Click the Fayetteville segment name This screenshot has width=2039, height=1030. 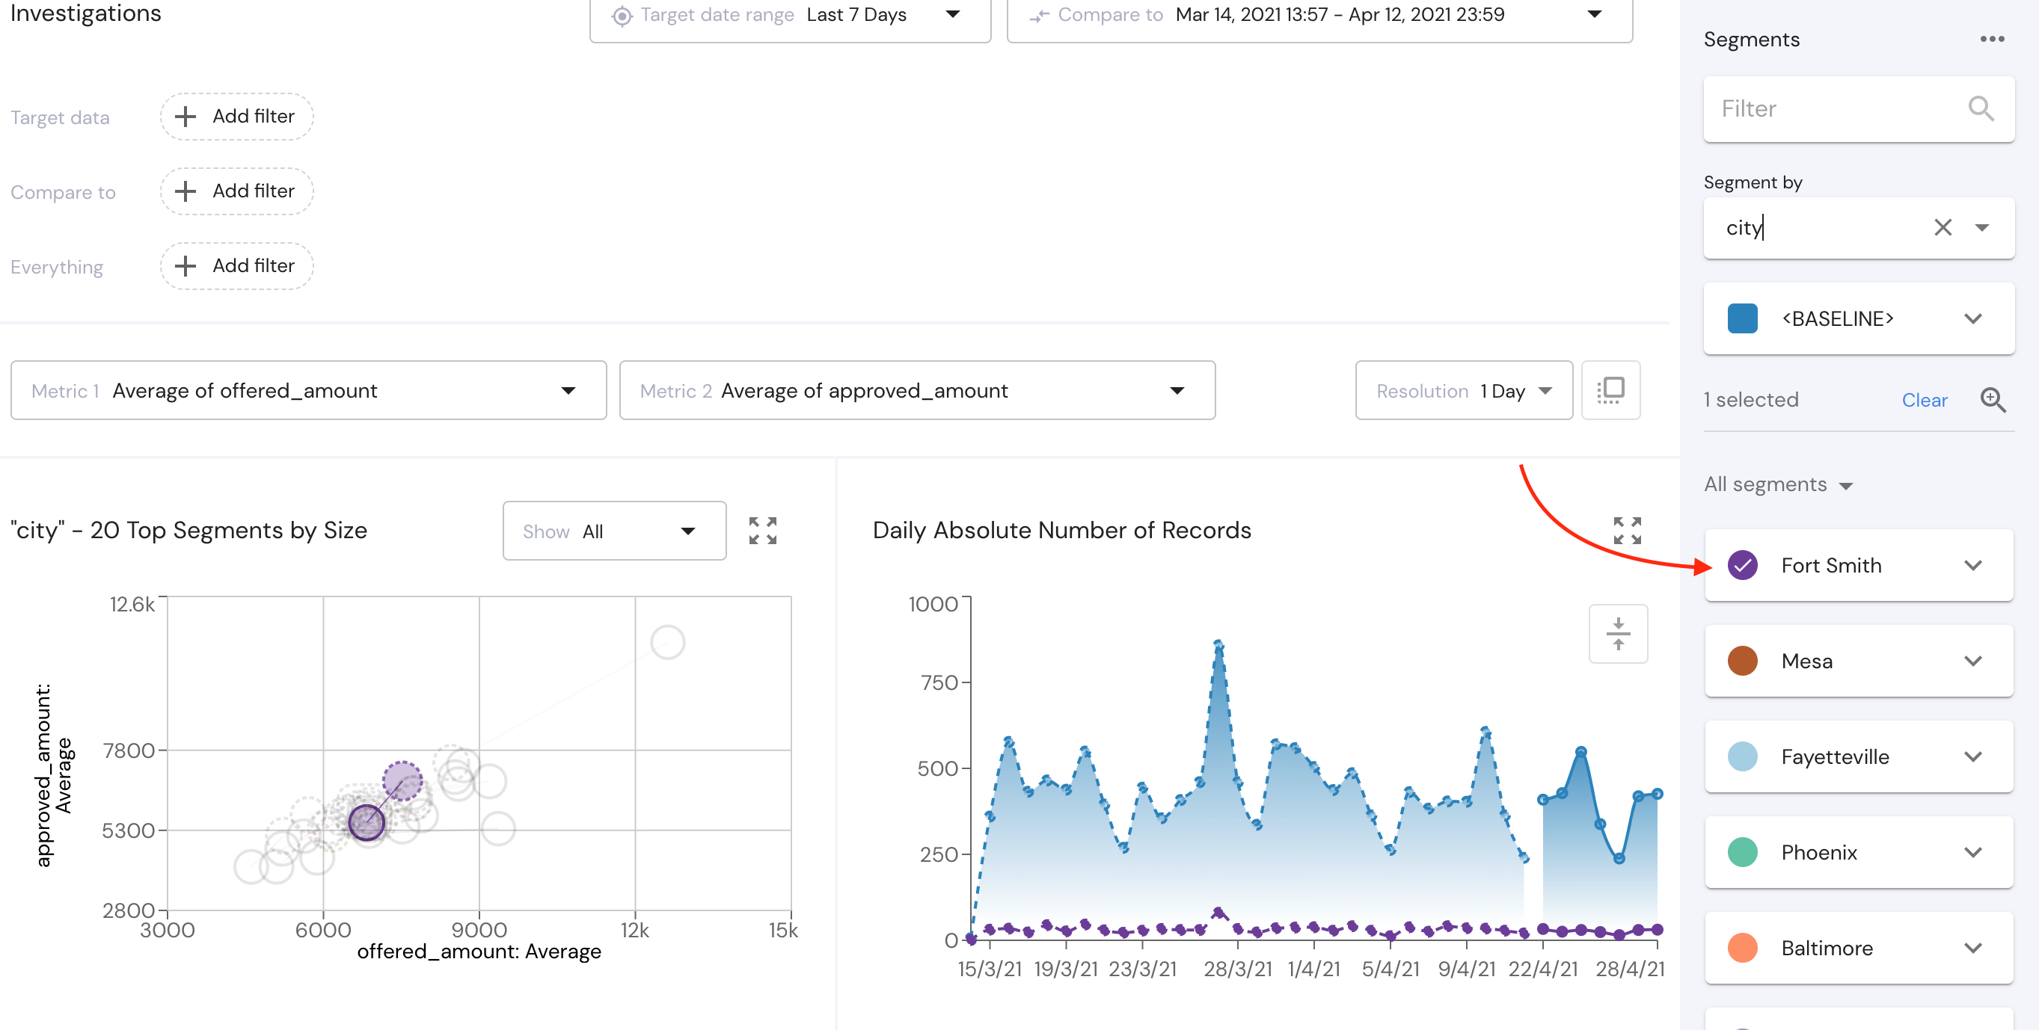tap(1835, 757)
